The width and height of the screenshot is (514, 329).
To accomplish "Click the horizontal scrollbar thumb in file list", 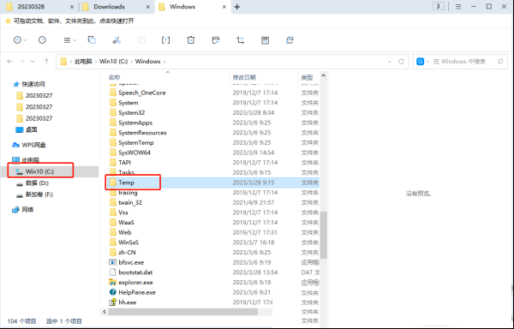I will click(183, 312).
